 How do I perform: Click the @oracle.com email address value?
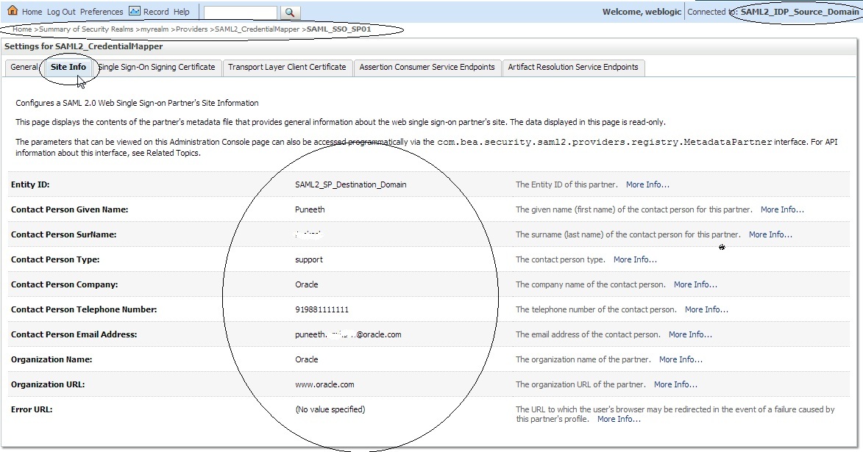click(x=348, y=334)
